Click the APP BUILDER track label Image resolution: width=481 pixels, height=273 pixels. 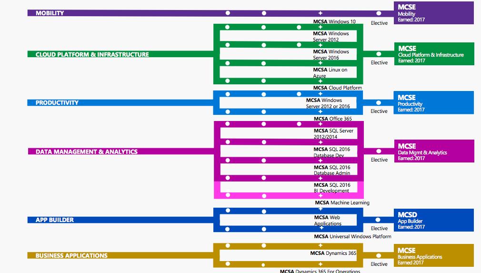pos(55,220)
